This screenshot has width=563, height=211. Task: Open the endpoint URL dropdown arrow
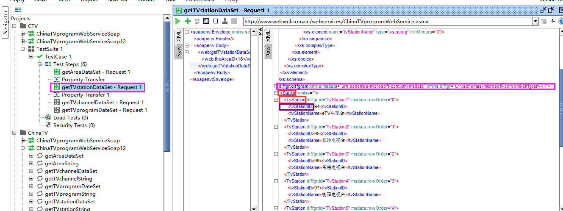point(535,21)
